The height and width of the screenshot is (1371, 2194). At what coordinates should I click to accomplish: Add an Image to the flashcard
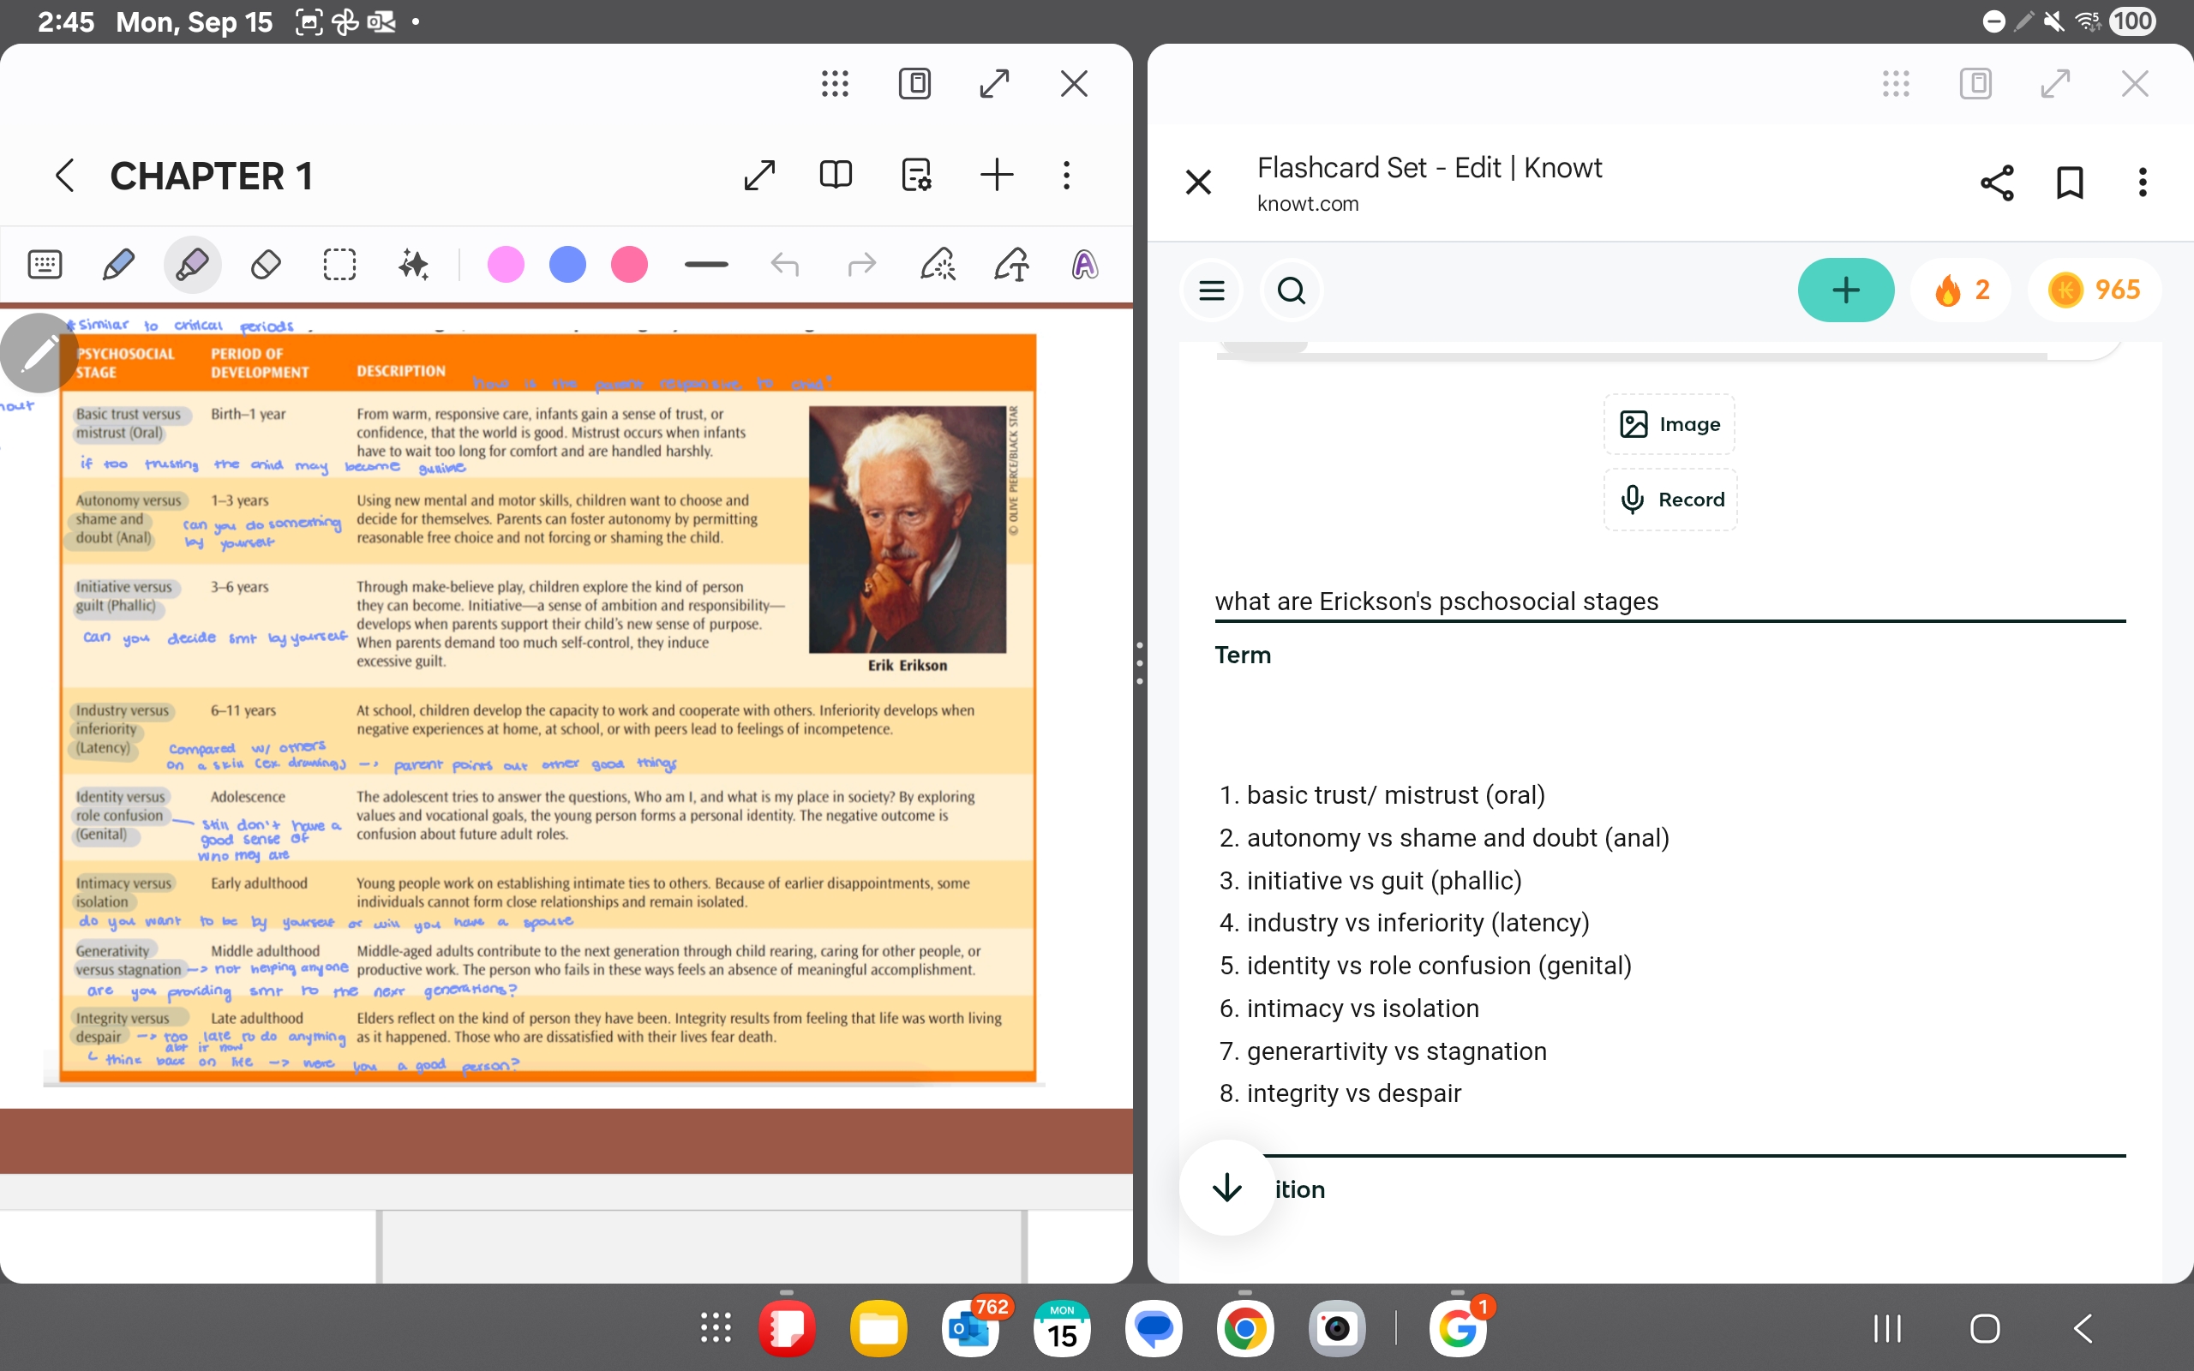click(1670, 424)
